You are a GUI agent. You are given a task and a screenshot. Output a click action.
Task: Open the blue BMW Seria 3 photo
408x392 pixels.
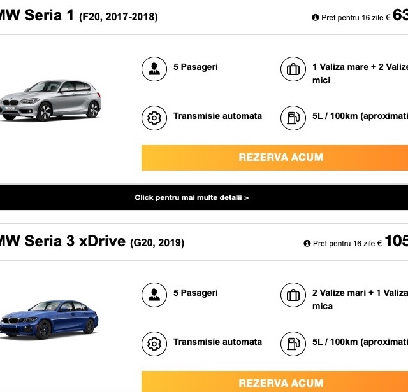(48, 318)
